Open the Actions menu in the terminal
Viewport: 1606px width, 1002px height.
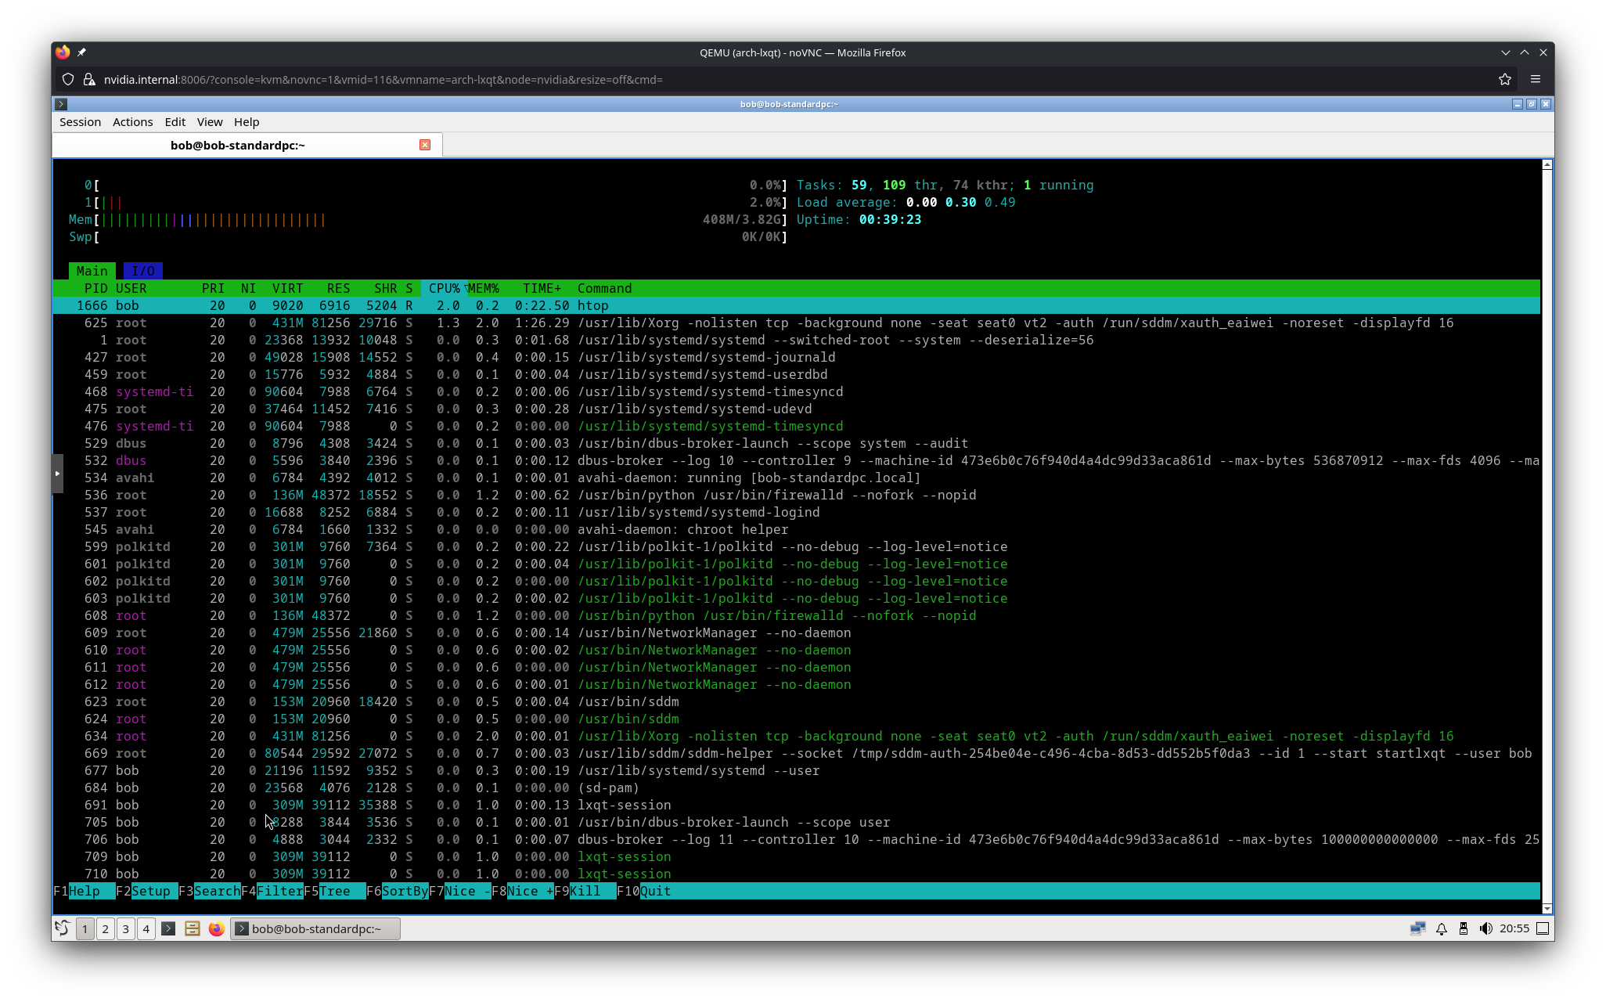tap(131, 121)
